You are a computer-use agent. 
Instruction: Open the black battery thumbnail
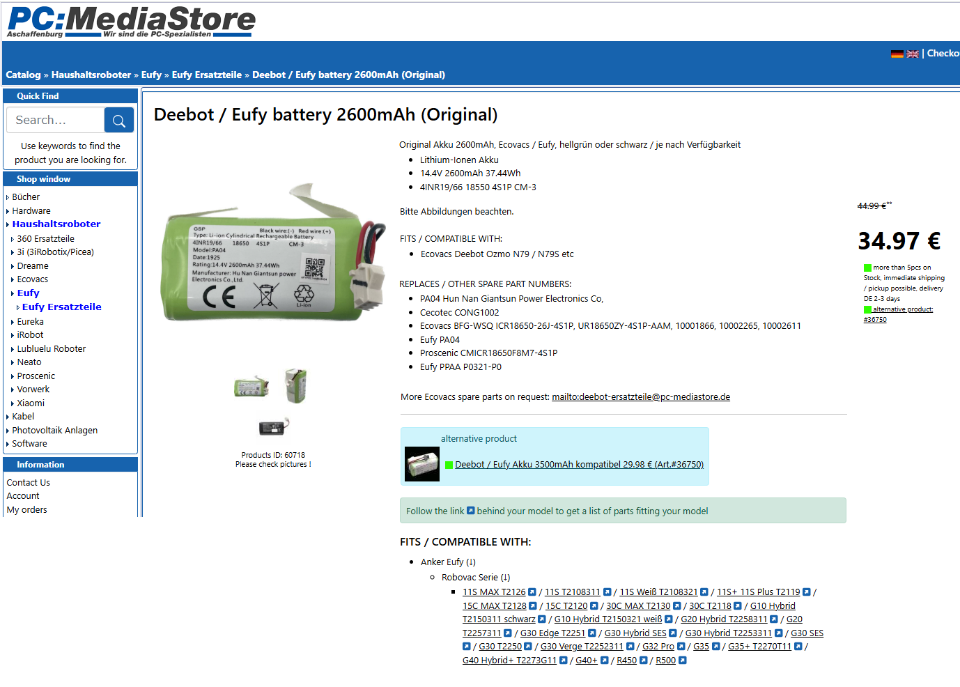(274, 426)
